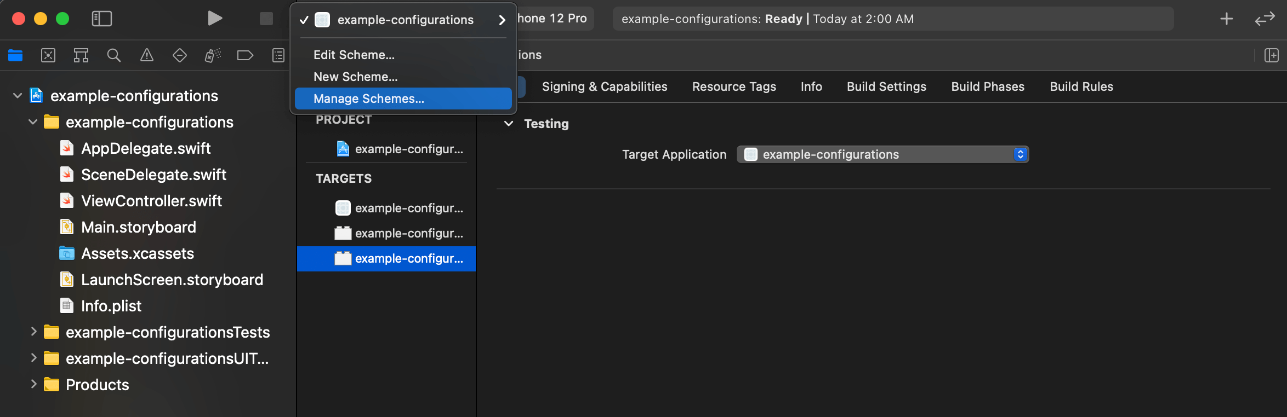Click the Run play button
This screenshot has width=1287, height=417.
(x=215, y=19)
